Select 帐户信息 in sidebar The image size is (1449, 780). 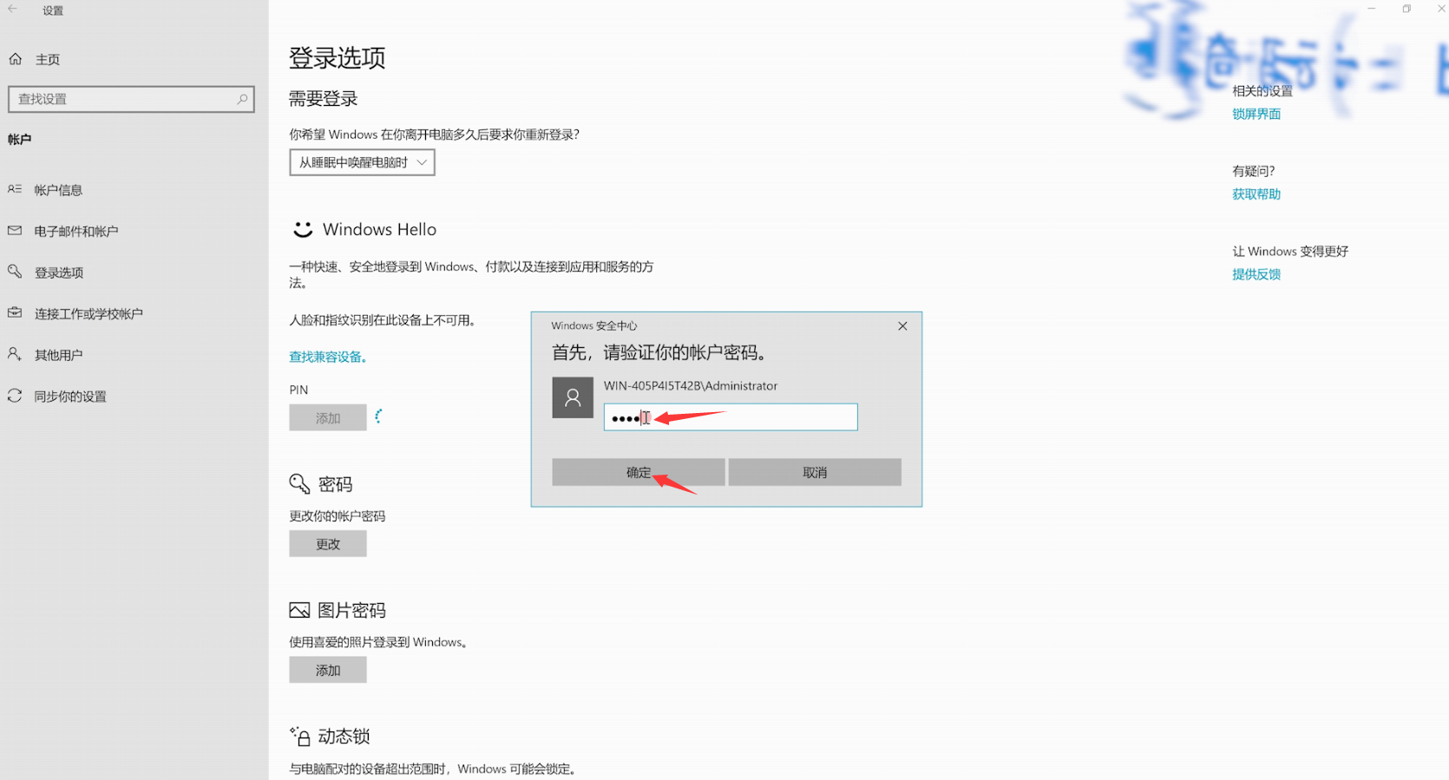click(58, 190)
